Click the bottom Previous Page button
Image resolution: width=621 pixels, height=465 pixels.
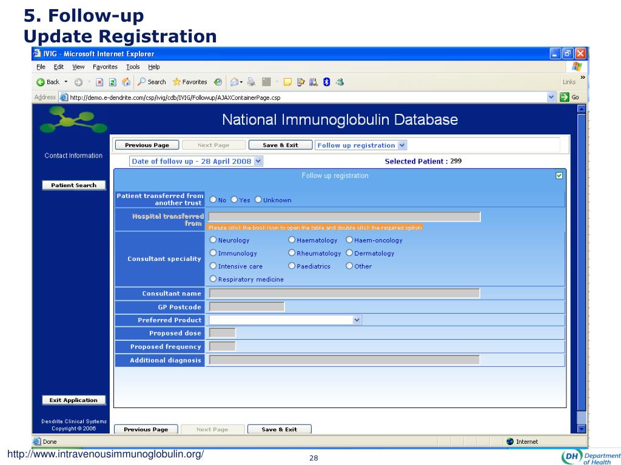coord(146,429)
